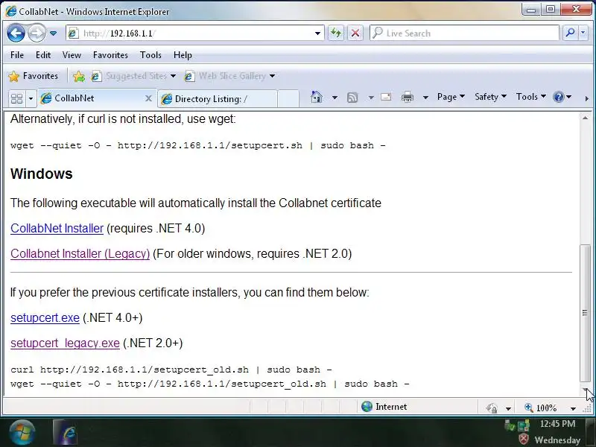
Task: Refresh the page with green arrows icon
Action: coord(336,33)
